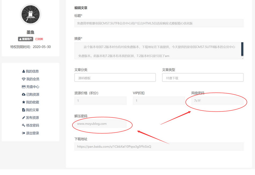Click the summary textarea resize handle

coord(242,58)
